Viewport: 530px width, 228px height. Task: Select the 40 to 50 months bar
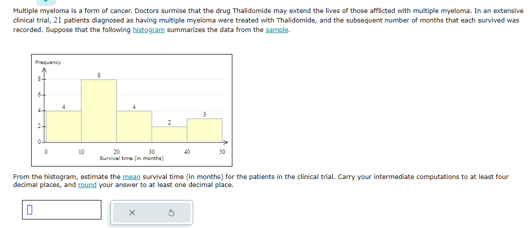pyautogui.click(x=204, y=130)
